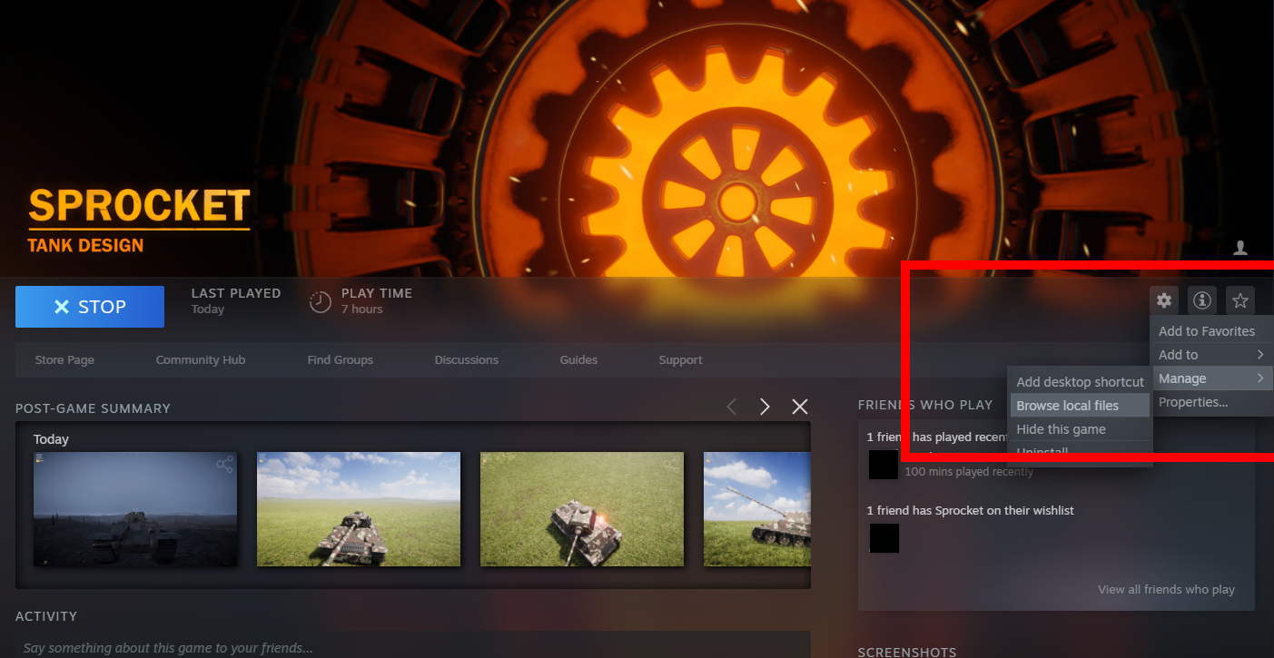Viewport: 1274px width, 658px height.
Task: Open the Store Page link
Action: pos(64,360)
